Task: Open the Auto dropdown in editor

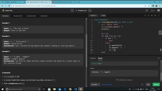Action: click(103, 15)
